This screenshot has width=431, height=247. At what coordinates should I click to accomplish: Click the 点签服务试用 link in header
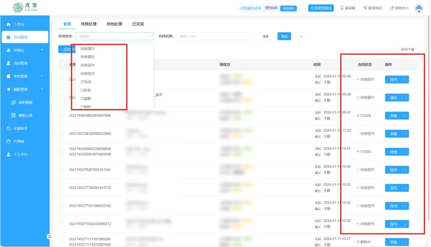tap(250, 8)
